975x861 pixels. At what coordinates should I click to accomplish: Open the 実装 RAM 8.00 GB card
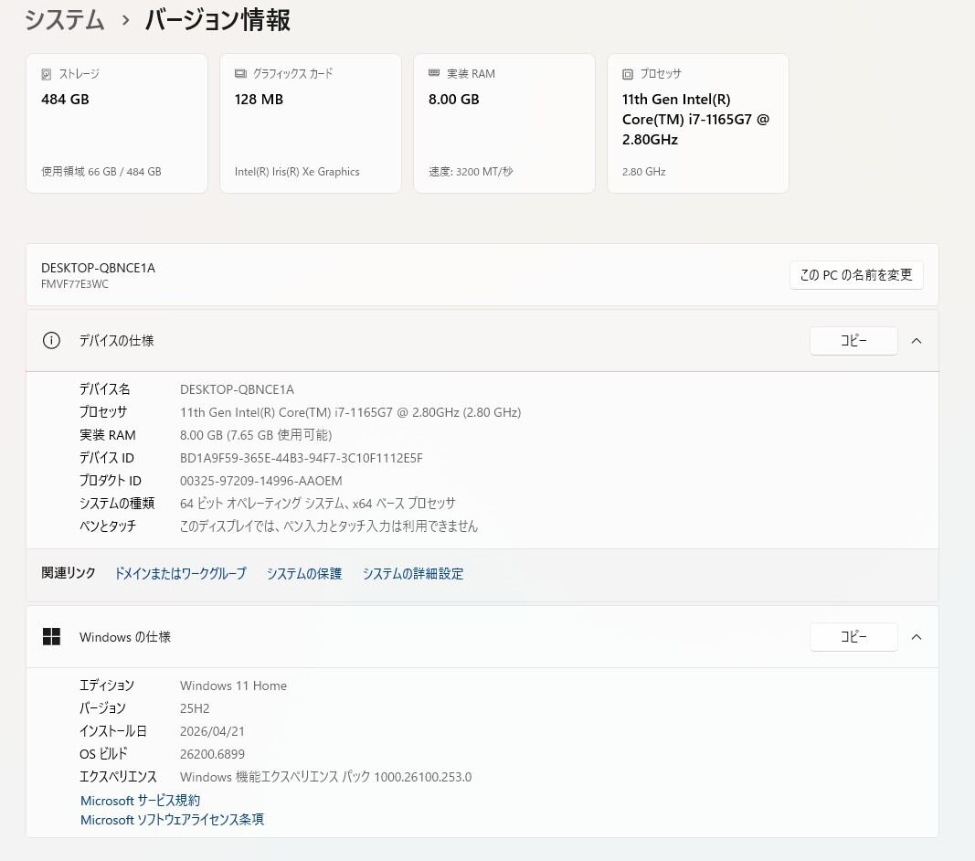coord(504,123)
